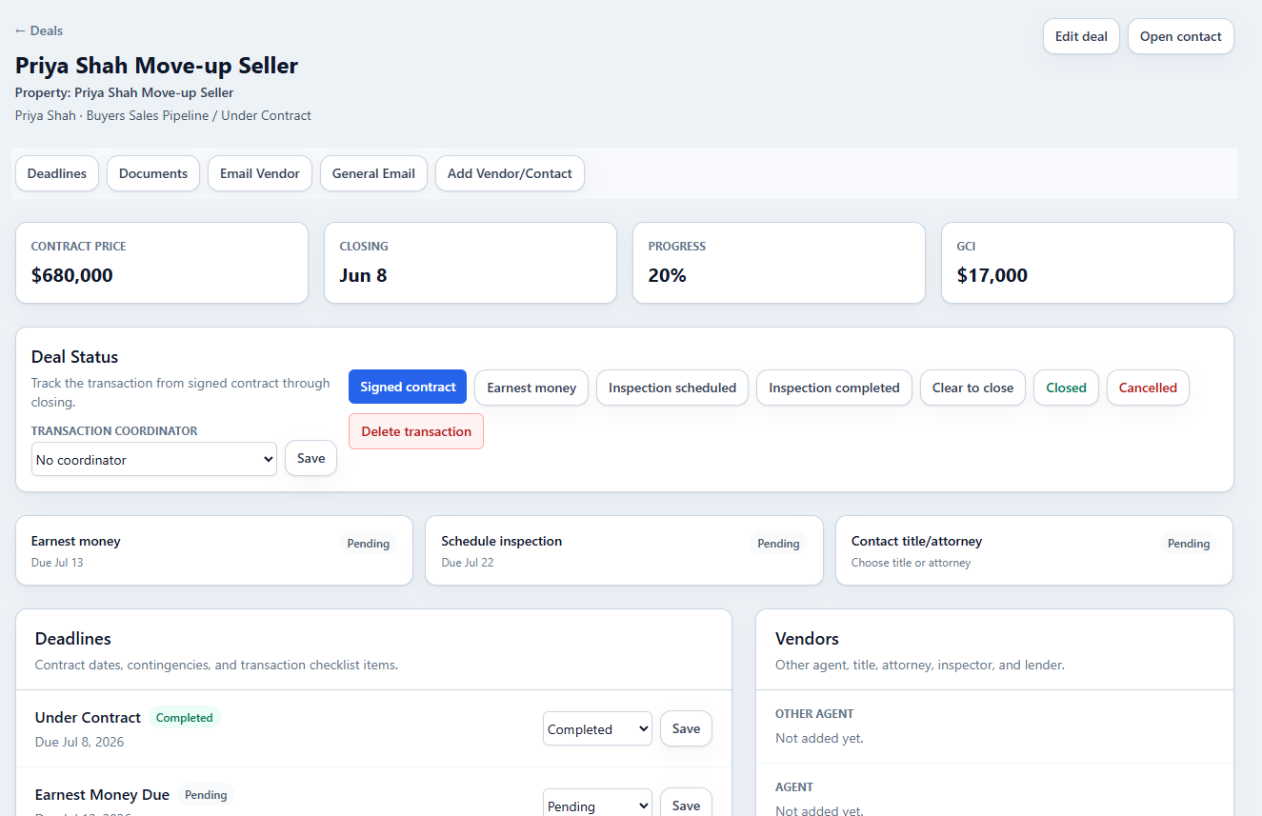Viewport: 1262px width, 816px height.
Task: Click the Vendors section heading
Action: pyautogui.click(x=807, y=639)
